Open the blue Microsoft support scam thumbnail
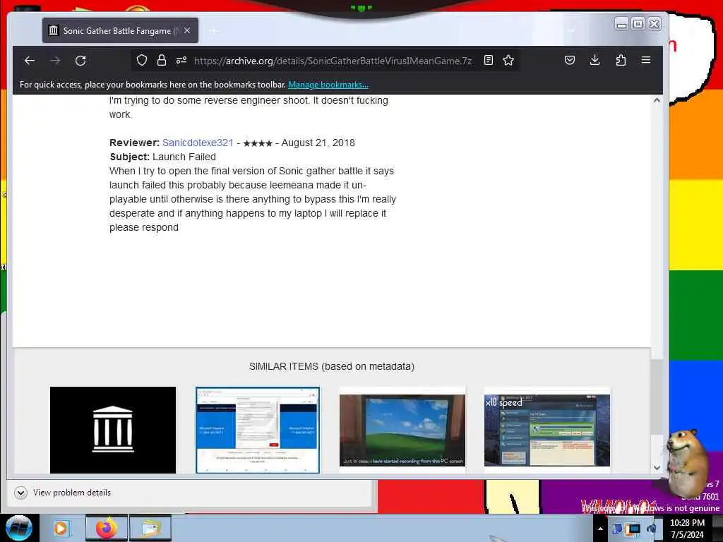The height and width of the screenshot is (542, 723). [x=258, y=430]
